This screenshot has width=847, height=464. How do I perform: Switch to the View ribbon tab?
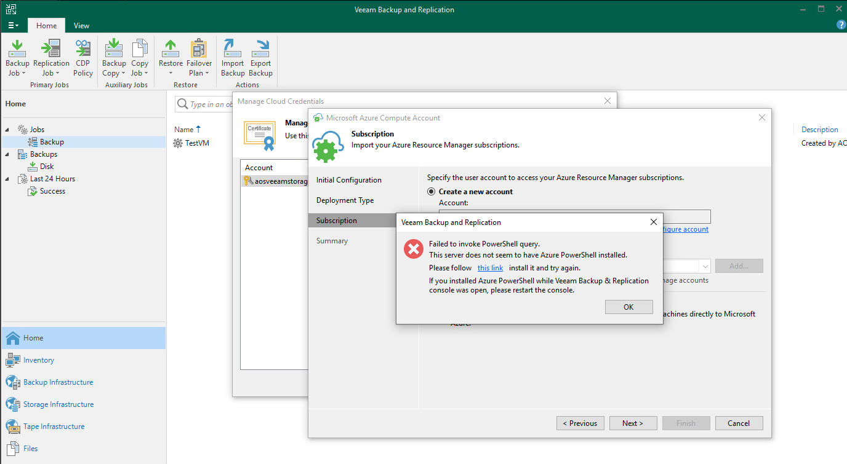point(81,26)
